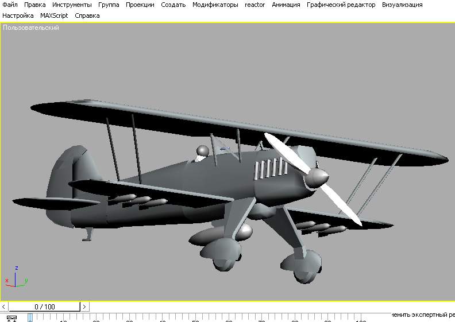Image resolution: width=455 pixels, height=322 pixels.
Task: Open the Правка menu
Action: [x=35, y=5]
